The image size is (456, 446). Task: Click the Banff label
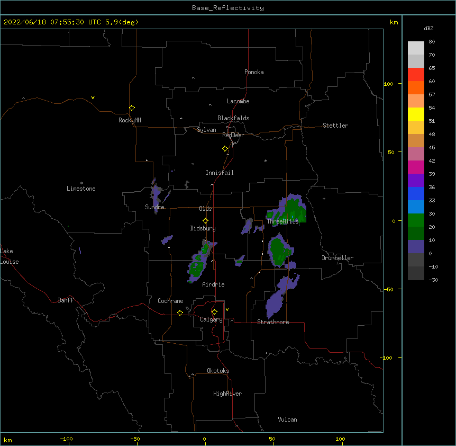tap(66, 300)
